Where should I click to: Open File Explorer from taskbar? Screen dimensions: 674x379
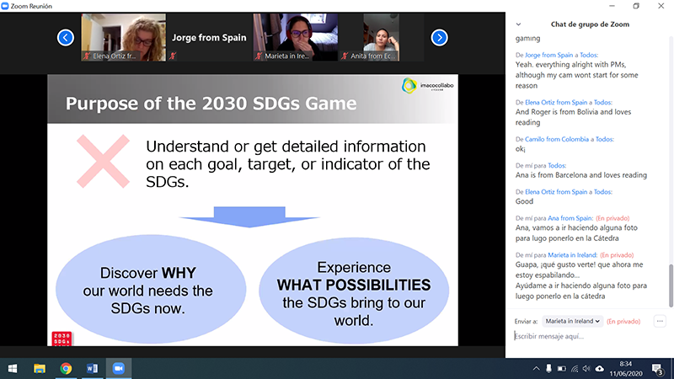[39, 369]
